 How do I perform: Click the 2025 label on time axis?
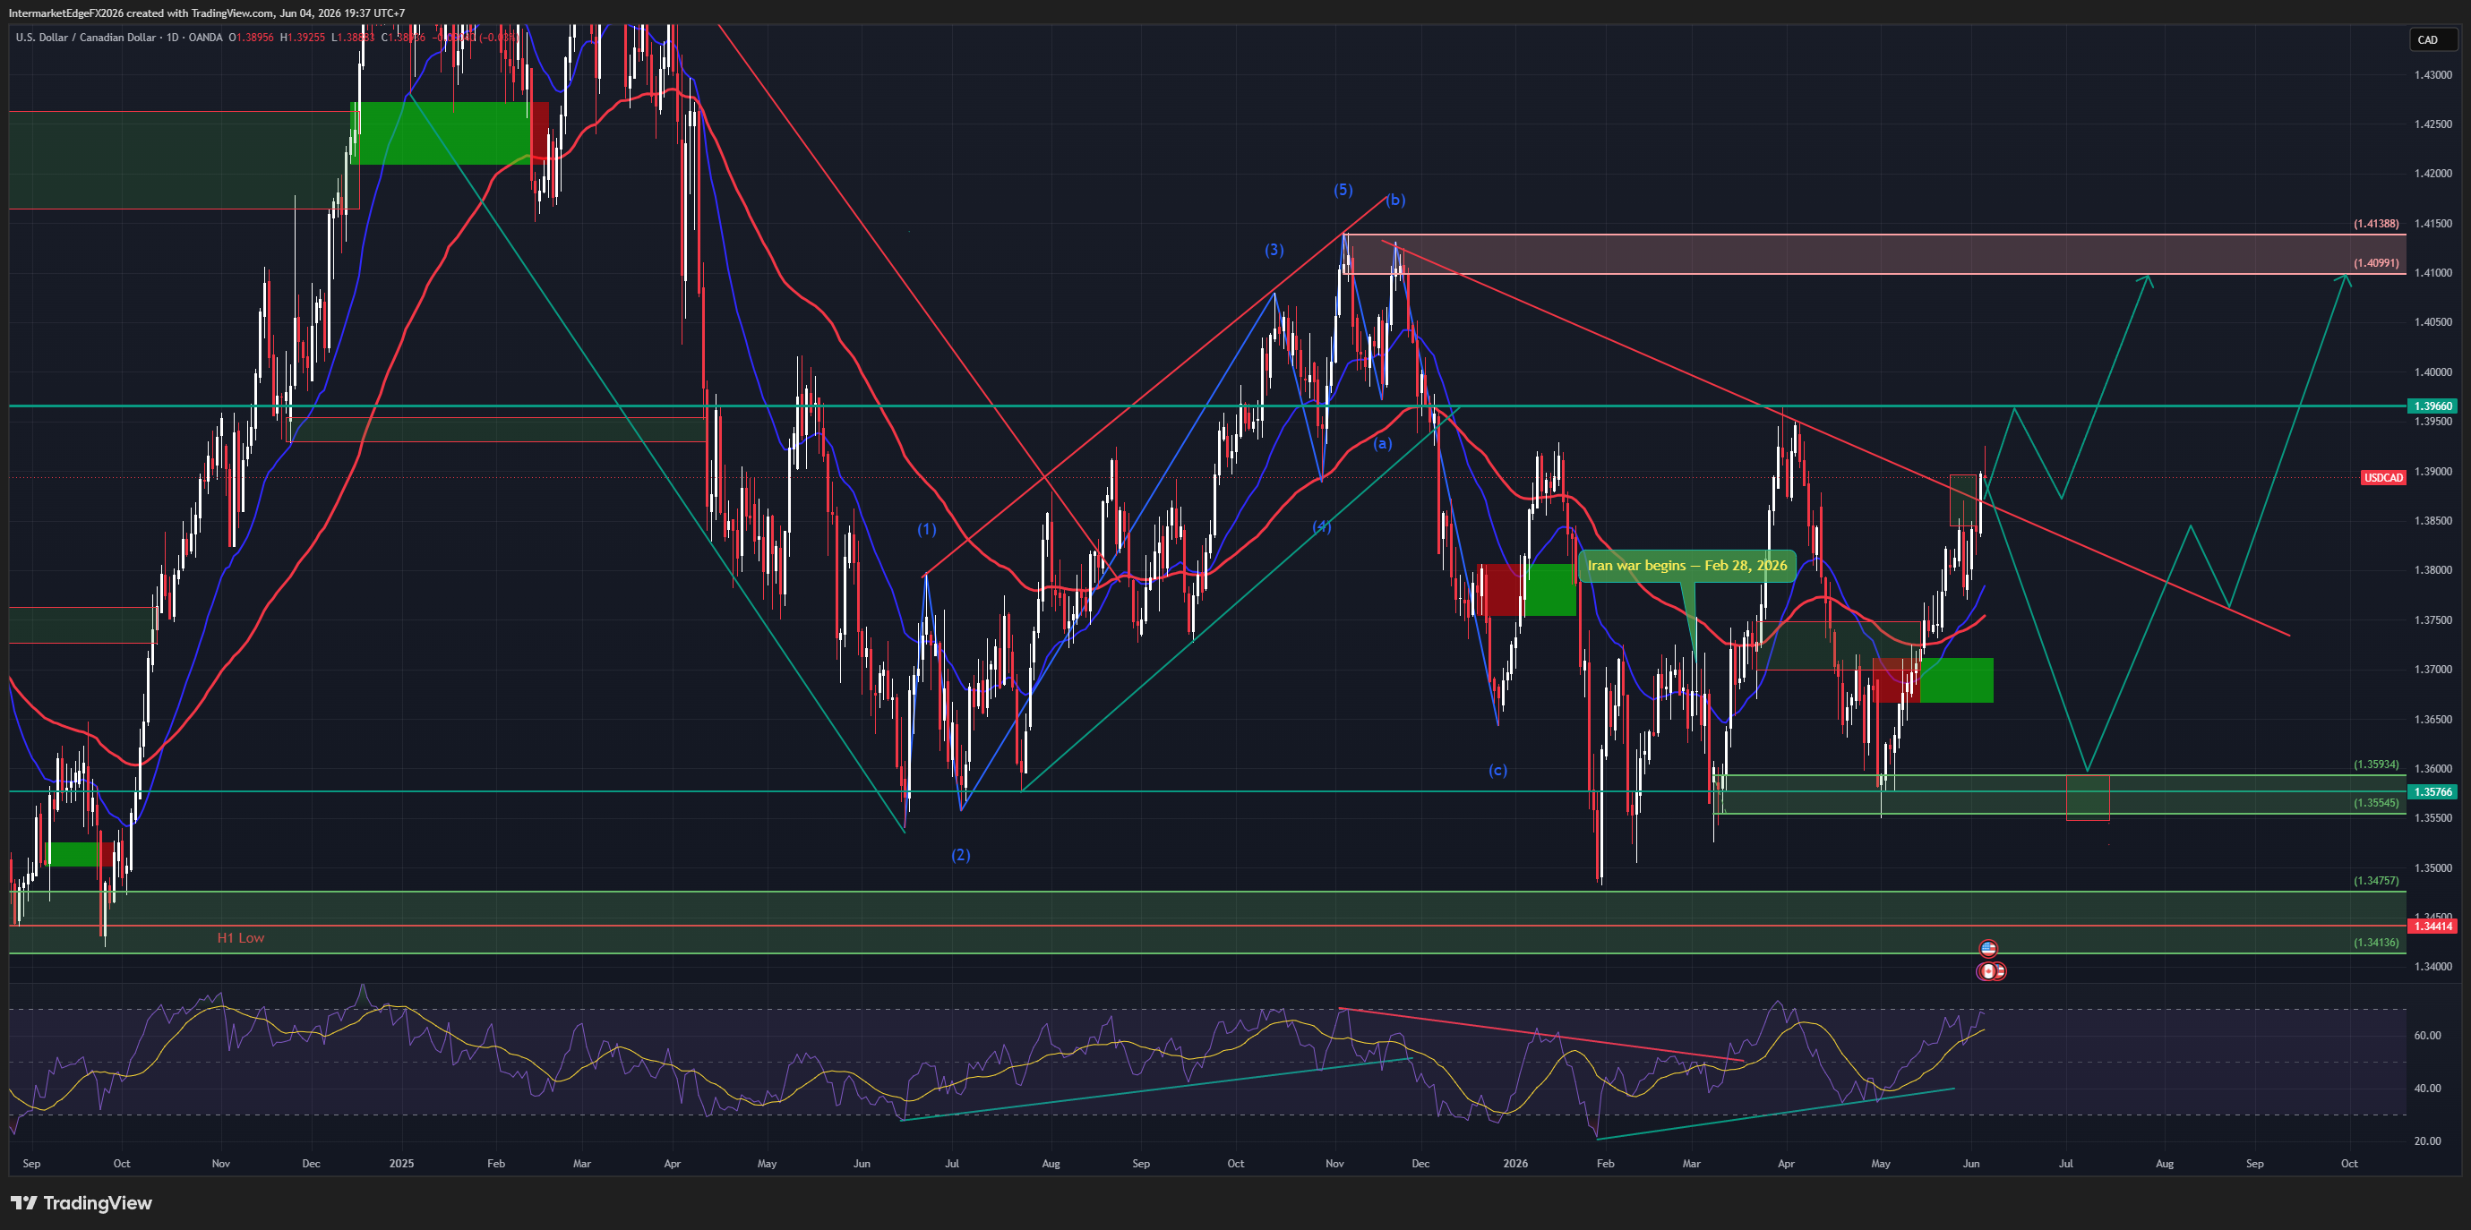(x=402, y=1164)
